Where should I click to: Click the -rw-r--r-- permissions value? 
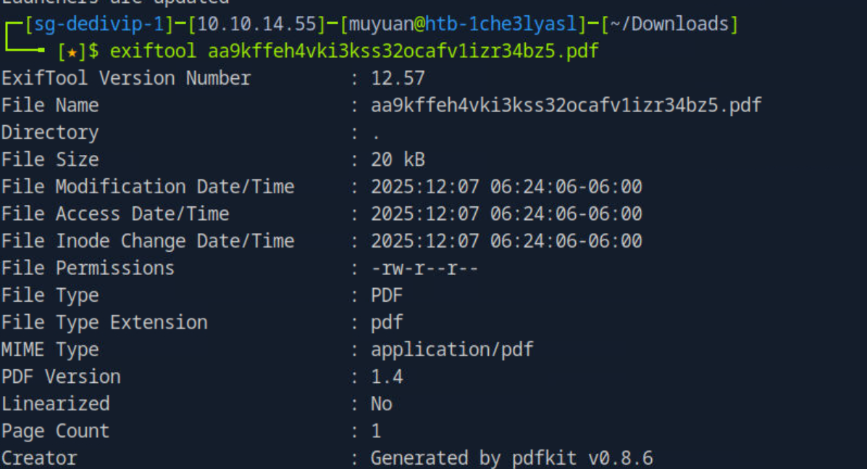tap(424, 269)
